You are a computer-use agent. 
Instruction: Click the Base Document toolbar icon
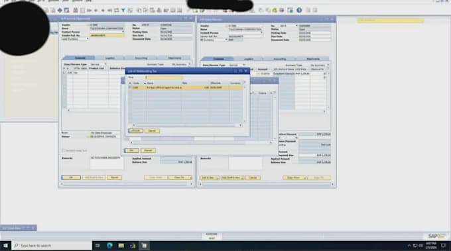(139, 11)
